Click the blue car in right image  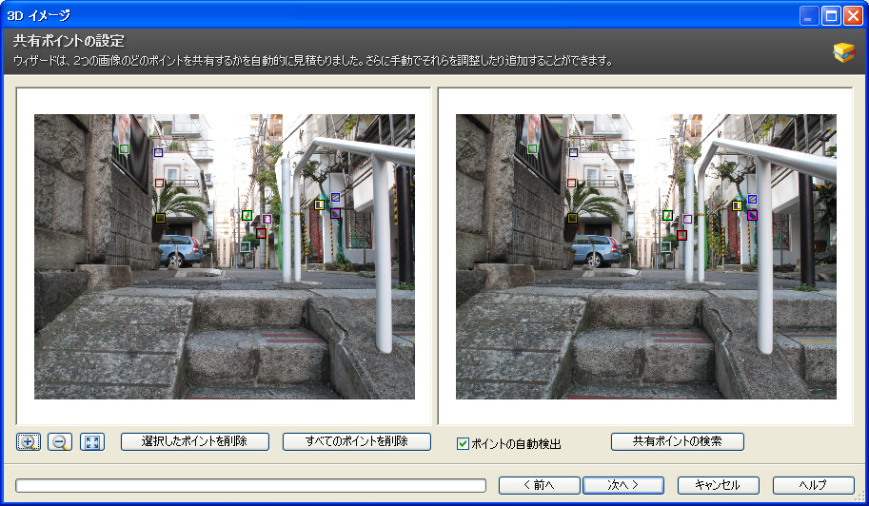point(598,250)
